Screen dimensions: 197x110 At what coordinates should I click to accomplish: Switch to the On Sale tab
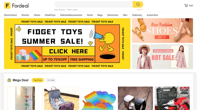coord(51,80)
